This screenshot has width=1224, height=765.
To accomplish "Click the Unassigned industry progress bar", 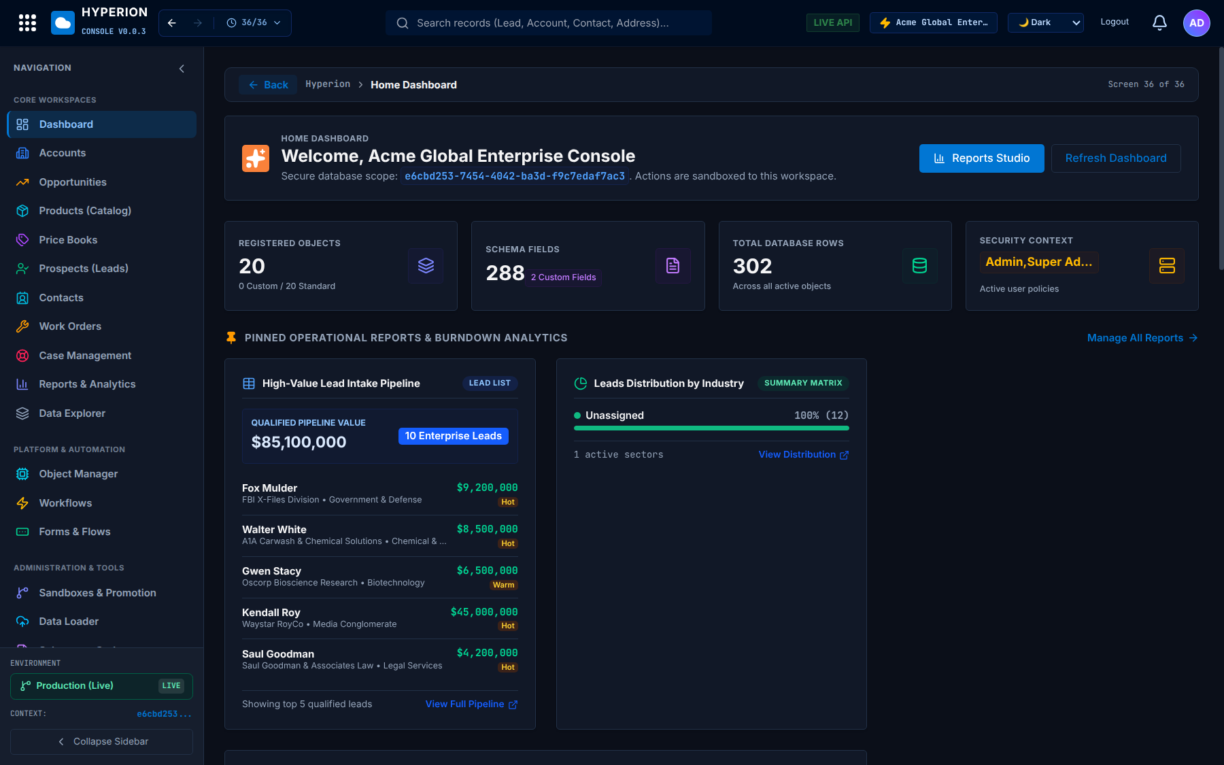I will 711,428.
